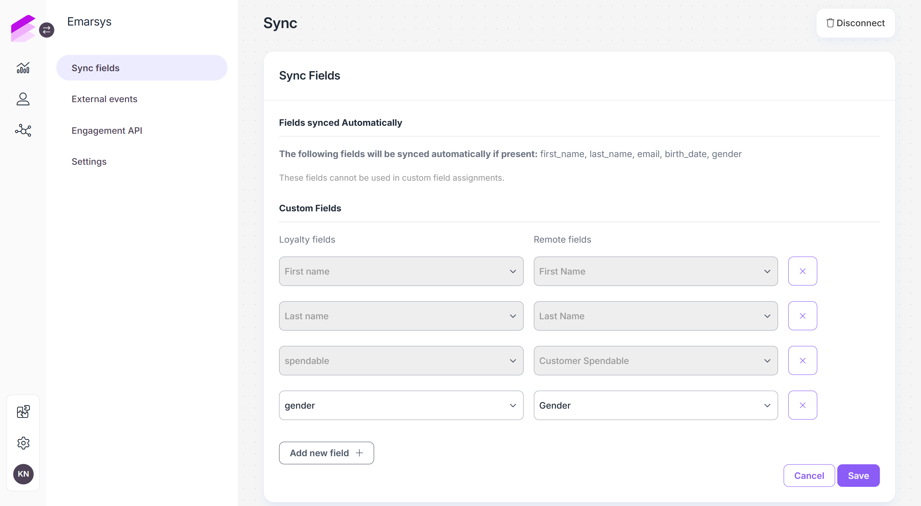The image size is (921, 506).
Task: Open the spendable loyalty dropdown
Action: (401, 360)
